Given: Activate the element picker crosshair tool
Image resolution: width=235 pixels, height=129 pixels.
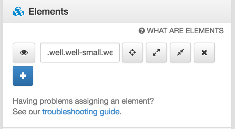Looking at the screenshot, I should coord(132,53).
